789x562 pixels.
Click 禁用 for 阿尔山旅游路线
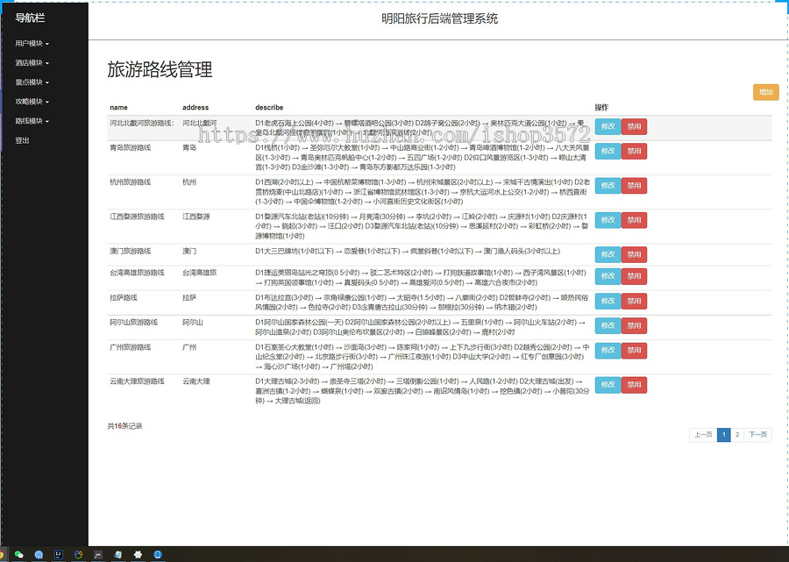pos(634,325)
